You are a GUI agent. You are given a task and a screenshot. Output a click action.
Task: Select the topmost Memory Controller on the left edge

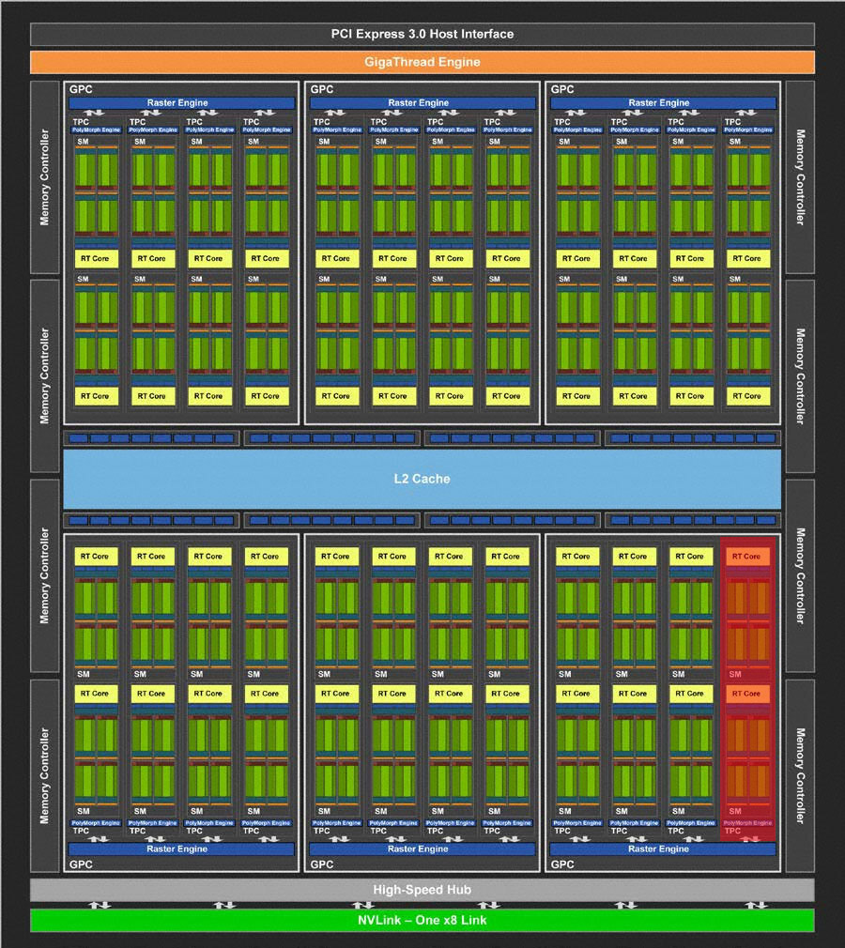45,177
